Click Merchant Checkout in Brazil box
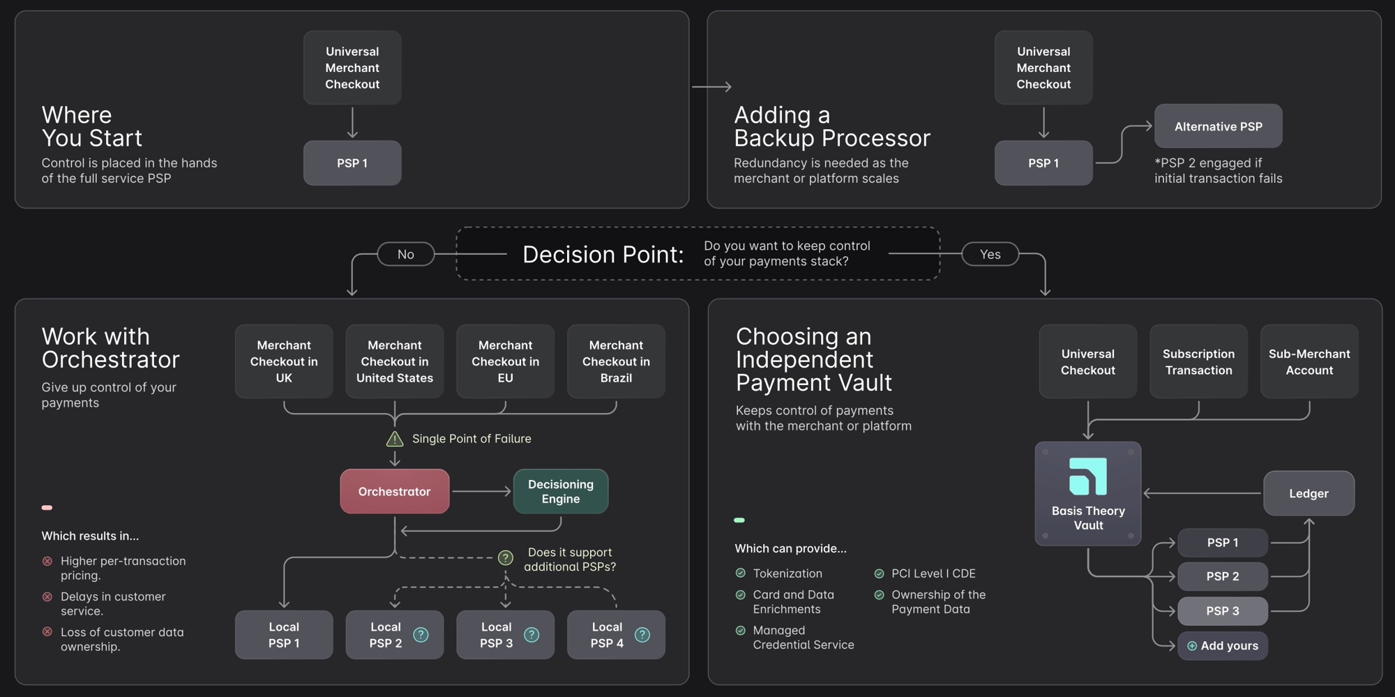The image size is (1395, 697). click(616, 361)
